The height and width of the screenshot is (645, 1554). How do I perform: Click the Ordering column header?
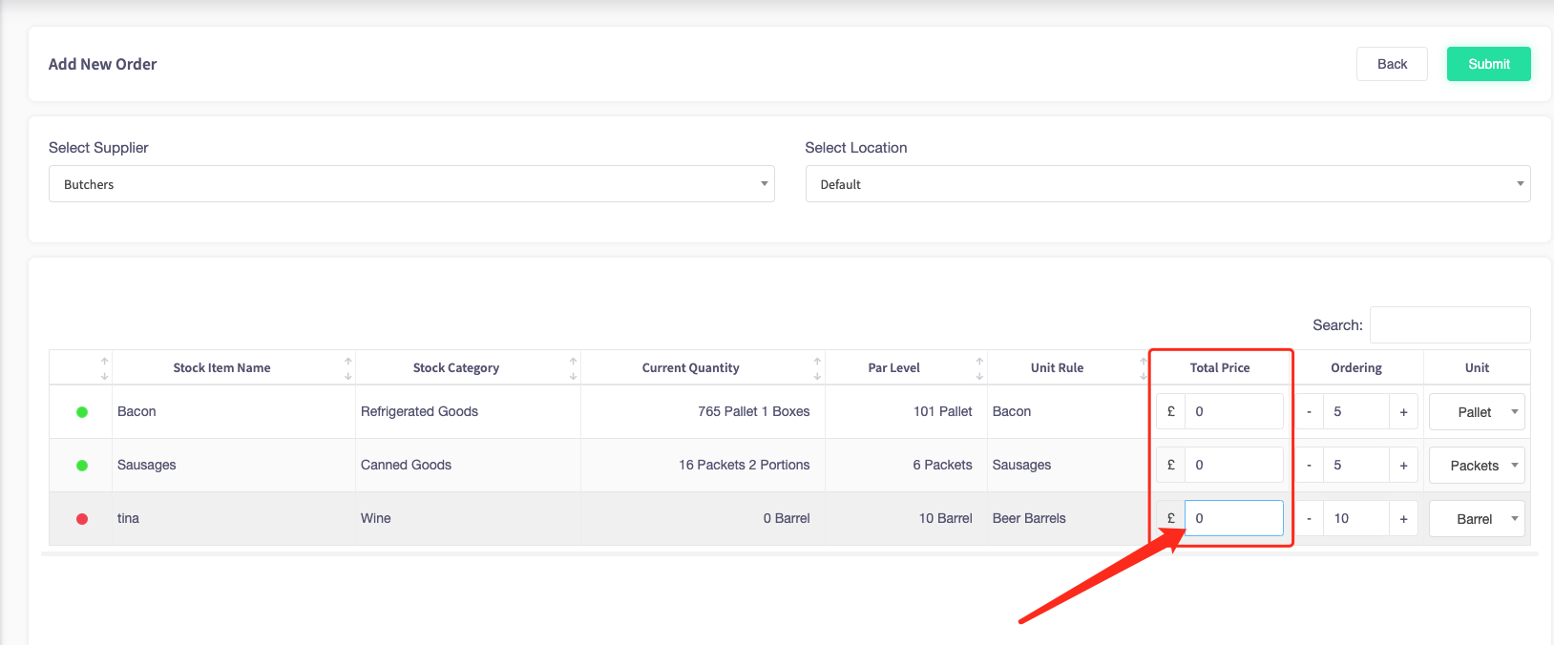[x=1355, y=367]
